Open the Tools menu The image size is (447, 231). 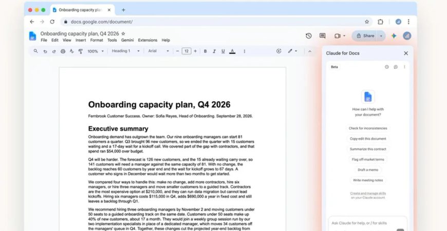[112, 40]
